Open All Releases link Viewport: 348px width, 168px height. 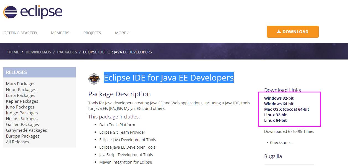[17, 142]
